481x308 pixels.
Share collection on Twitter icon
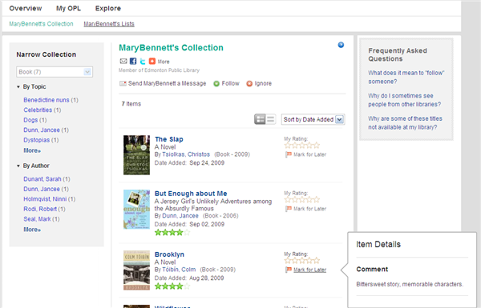(x=143, y=62)
